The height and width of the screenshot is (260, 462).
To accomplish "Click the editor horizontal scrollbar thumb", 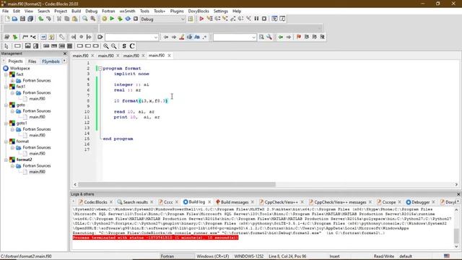I will [177, 185].
